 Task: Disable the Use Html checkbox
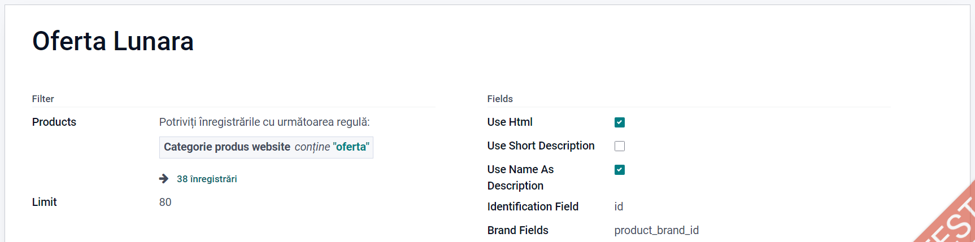point(620,122)
